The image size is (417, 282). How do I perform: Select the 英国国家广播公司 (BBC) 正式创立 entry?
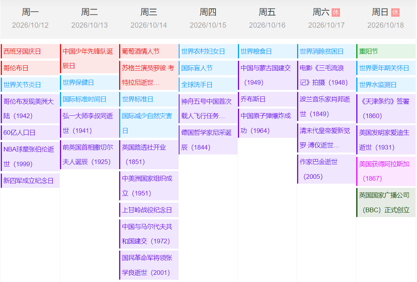(x=386, y=202)
